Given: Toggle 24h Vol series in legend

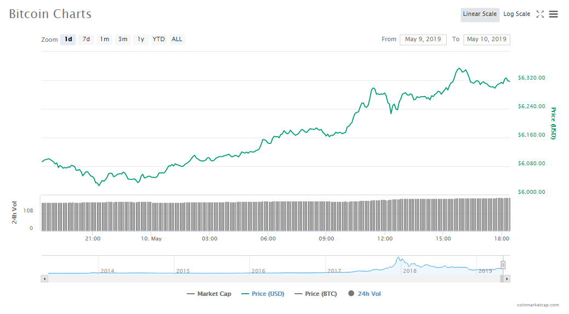Looking at the screenshot, I should point(365,294).
